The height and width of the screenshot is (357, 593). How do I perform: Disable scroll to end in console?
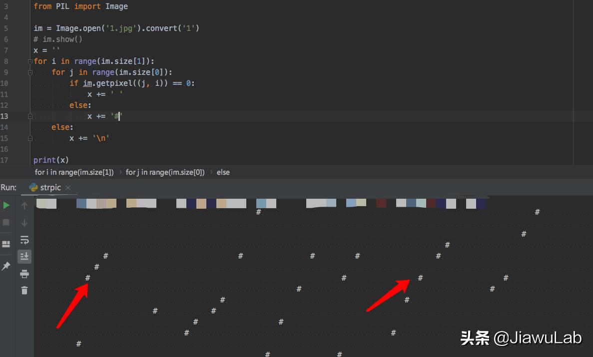click(24, 256)
